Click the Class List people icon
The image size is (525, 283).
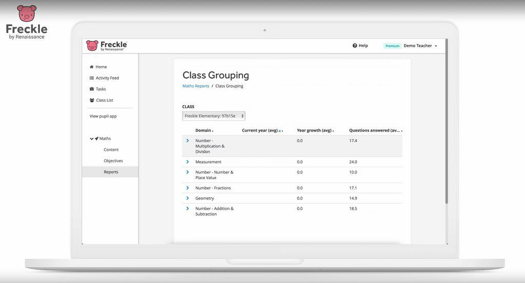coord(92,100)
